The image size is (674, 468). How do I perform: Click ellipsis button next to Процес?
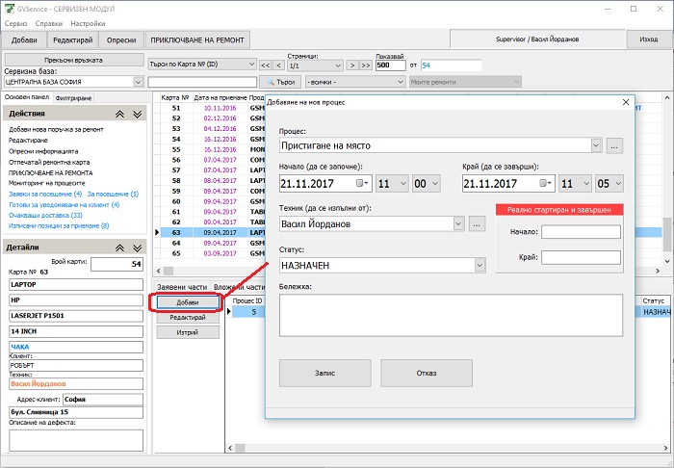coord(614,146)
